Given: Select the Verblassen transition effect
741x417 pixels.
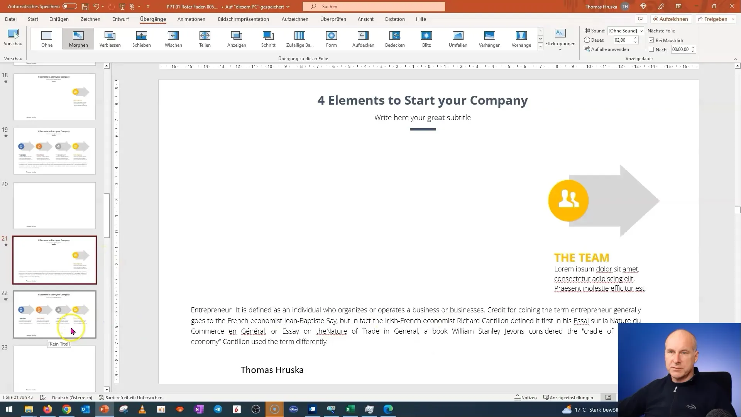Looking at the screenshot, I should (110, 38).
